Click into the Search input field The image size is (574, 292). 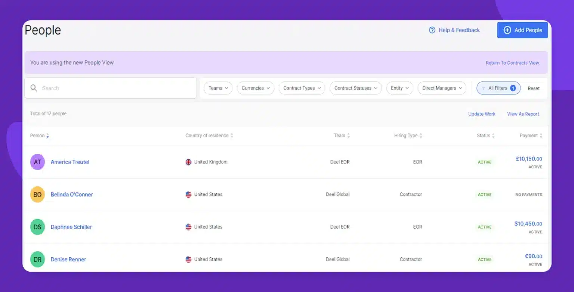tap(111, 88)
